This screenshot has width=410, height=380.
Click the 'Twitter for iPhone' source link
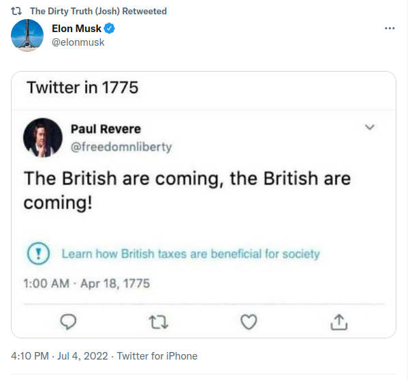point(157,356)
